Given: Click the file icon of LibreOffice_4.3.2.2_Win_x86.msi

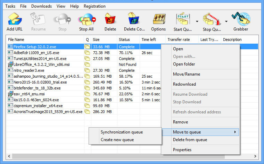Looking at the screenshot, I should [x=10, y=64].
